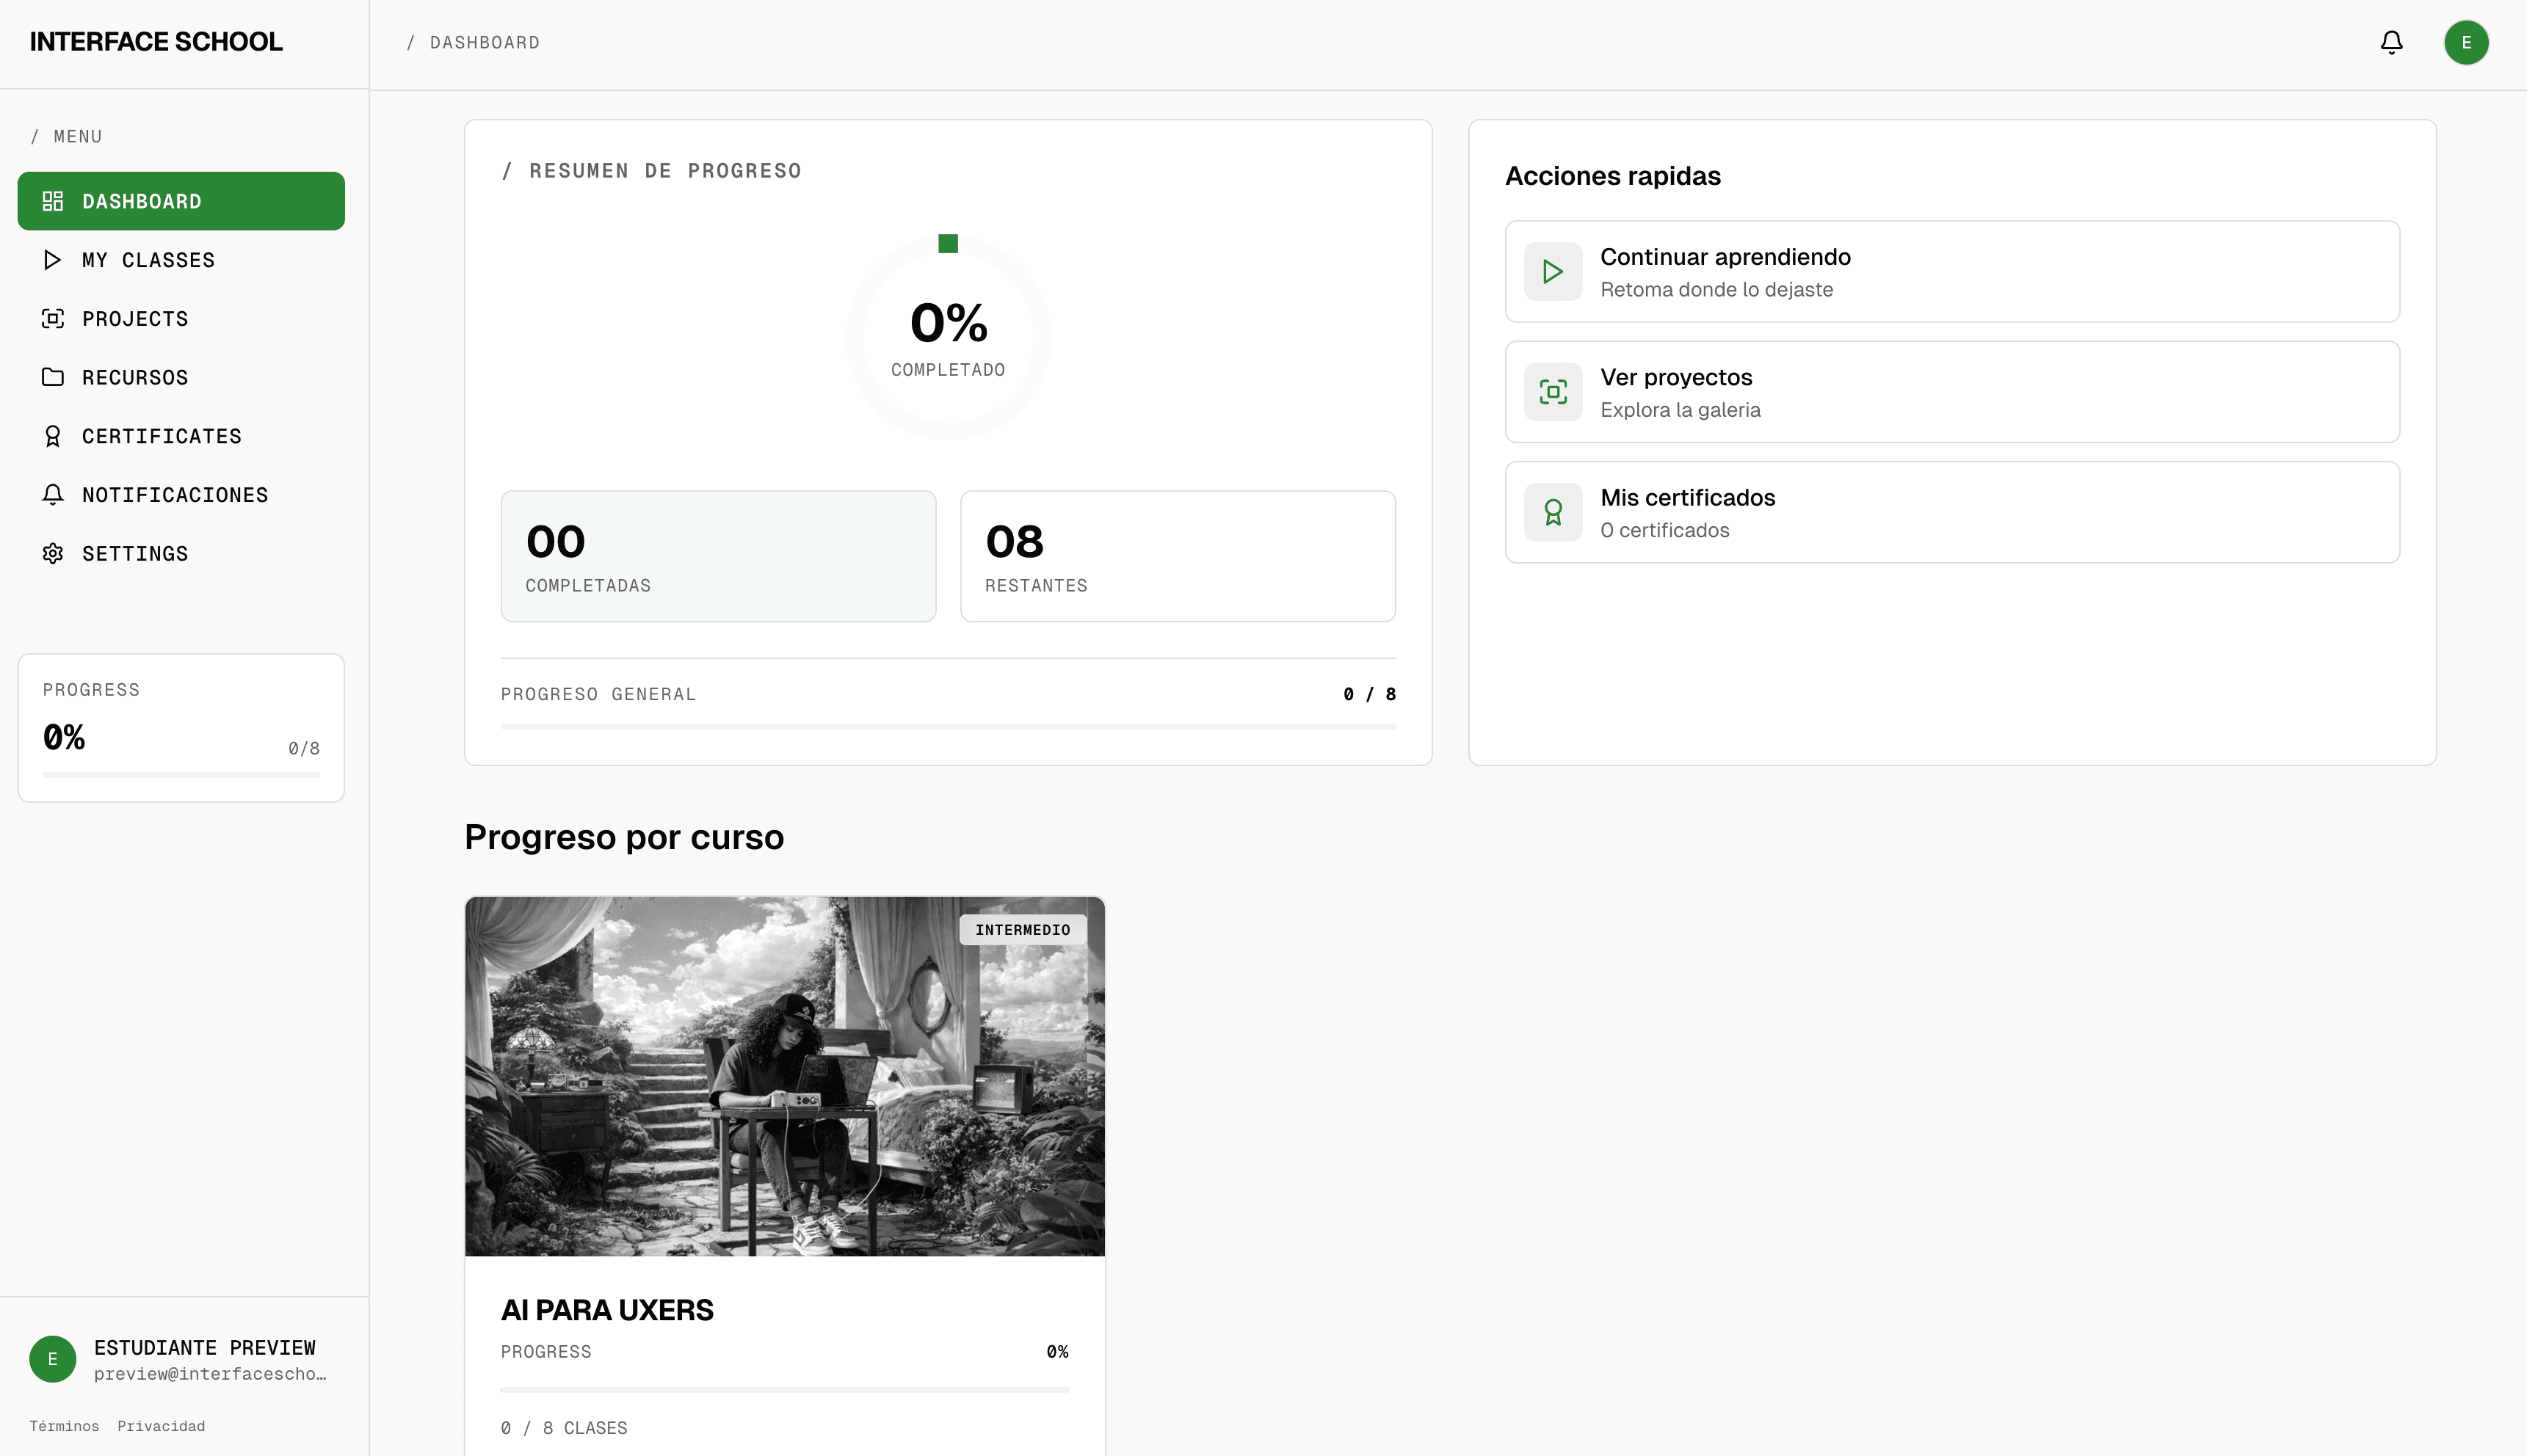This screenshot has height=1456, width=2527.
Task: Open the Settings gear icon in the sidebar
Action: 53,553
